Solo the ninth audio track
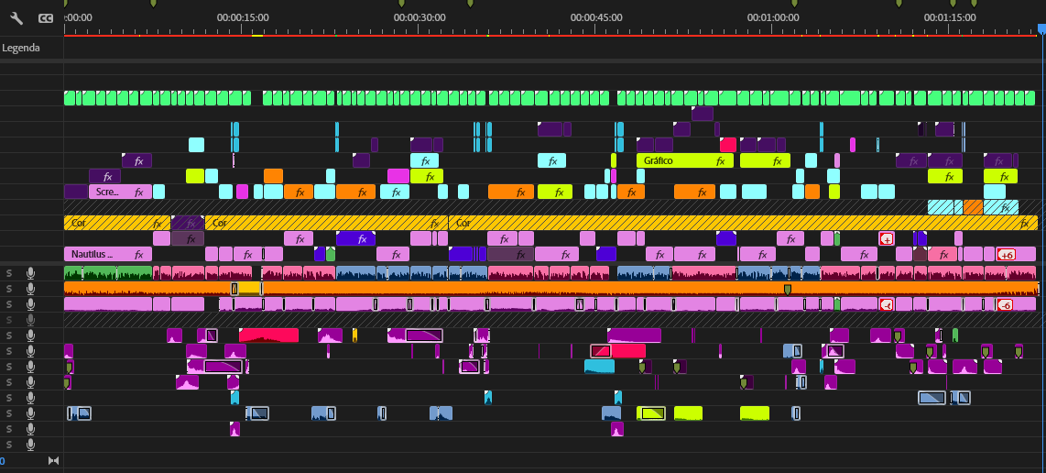This screenshot has width=1046, height=473. [9, 398]
